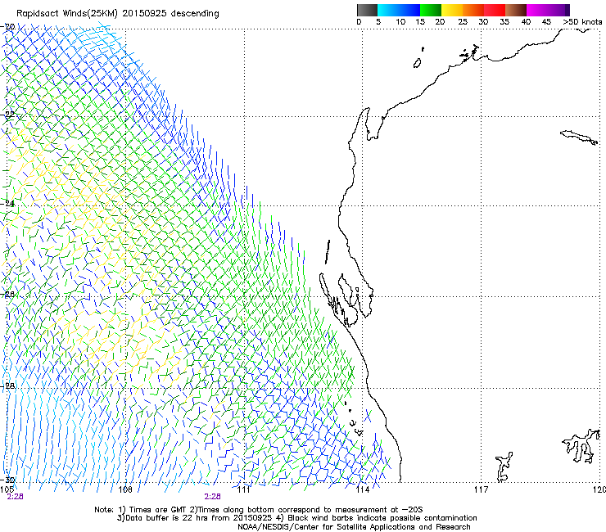Click the '-28' latitude label

tap(8, 385)
